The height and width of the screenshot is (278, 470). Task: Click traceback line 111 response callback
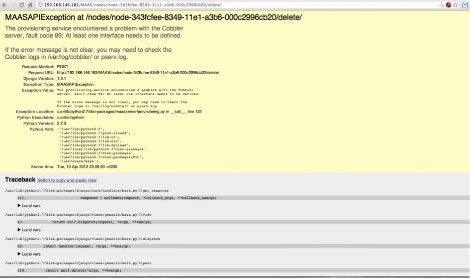click(x=243, y=198)
